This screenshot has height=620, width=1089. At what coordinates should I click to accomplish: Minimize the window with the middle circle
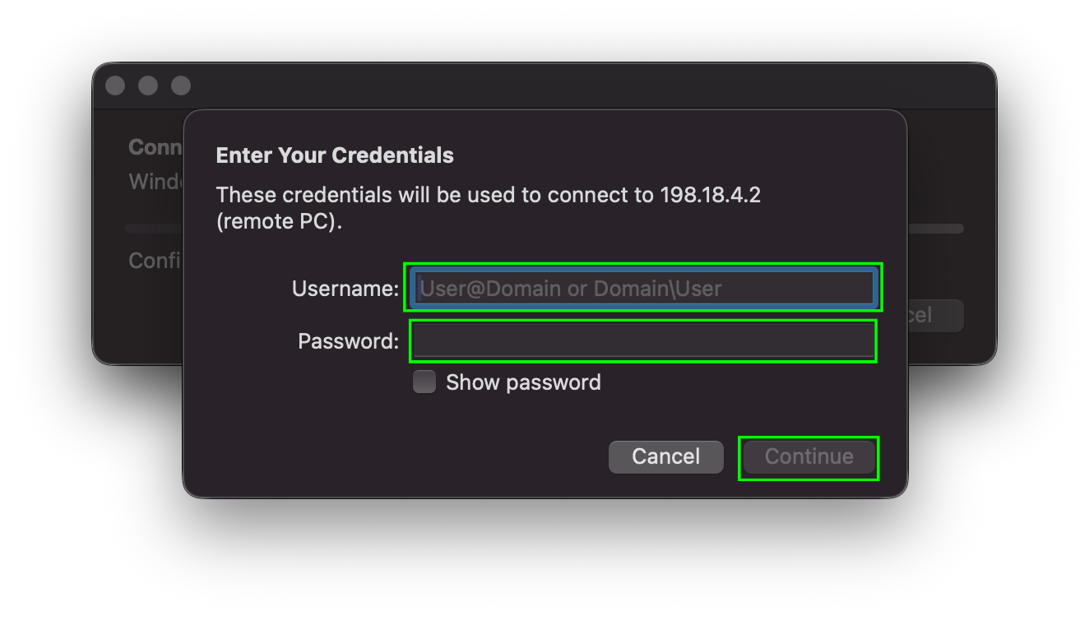[148, 86]
